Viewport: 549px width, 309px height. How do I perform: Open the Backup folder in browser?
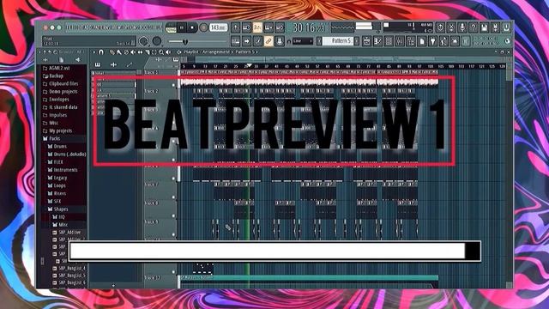point(53,76)
